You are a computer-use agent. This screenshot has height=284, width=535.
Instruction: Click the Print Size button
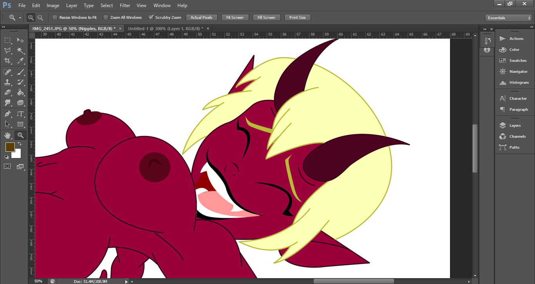pyautogui.click(x=298, y=18)
